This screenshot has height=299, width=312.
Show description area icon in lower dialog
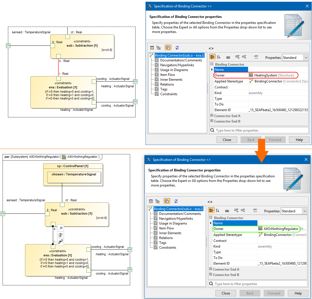click(227, 211)
